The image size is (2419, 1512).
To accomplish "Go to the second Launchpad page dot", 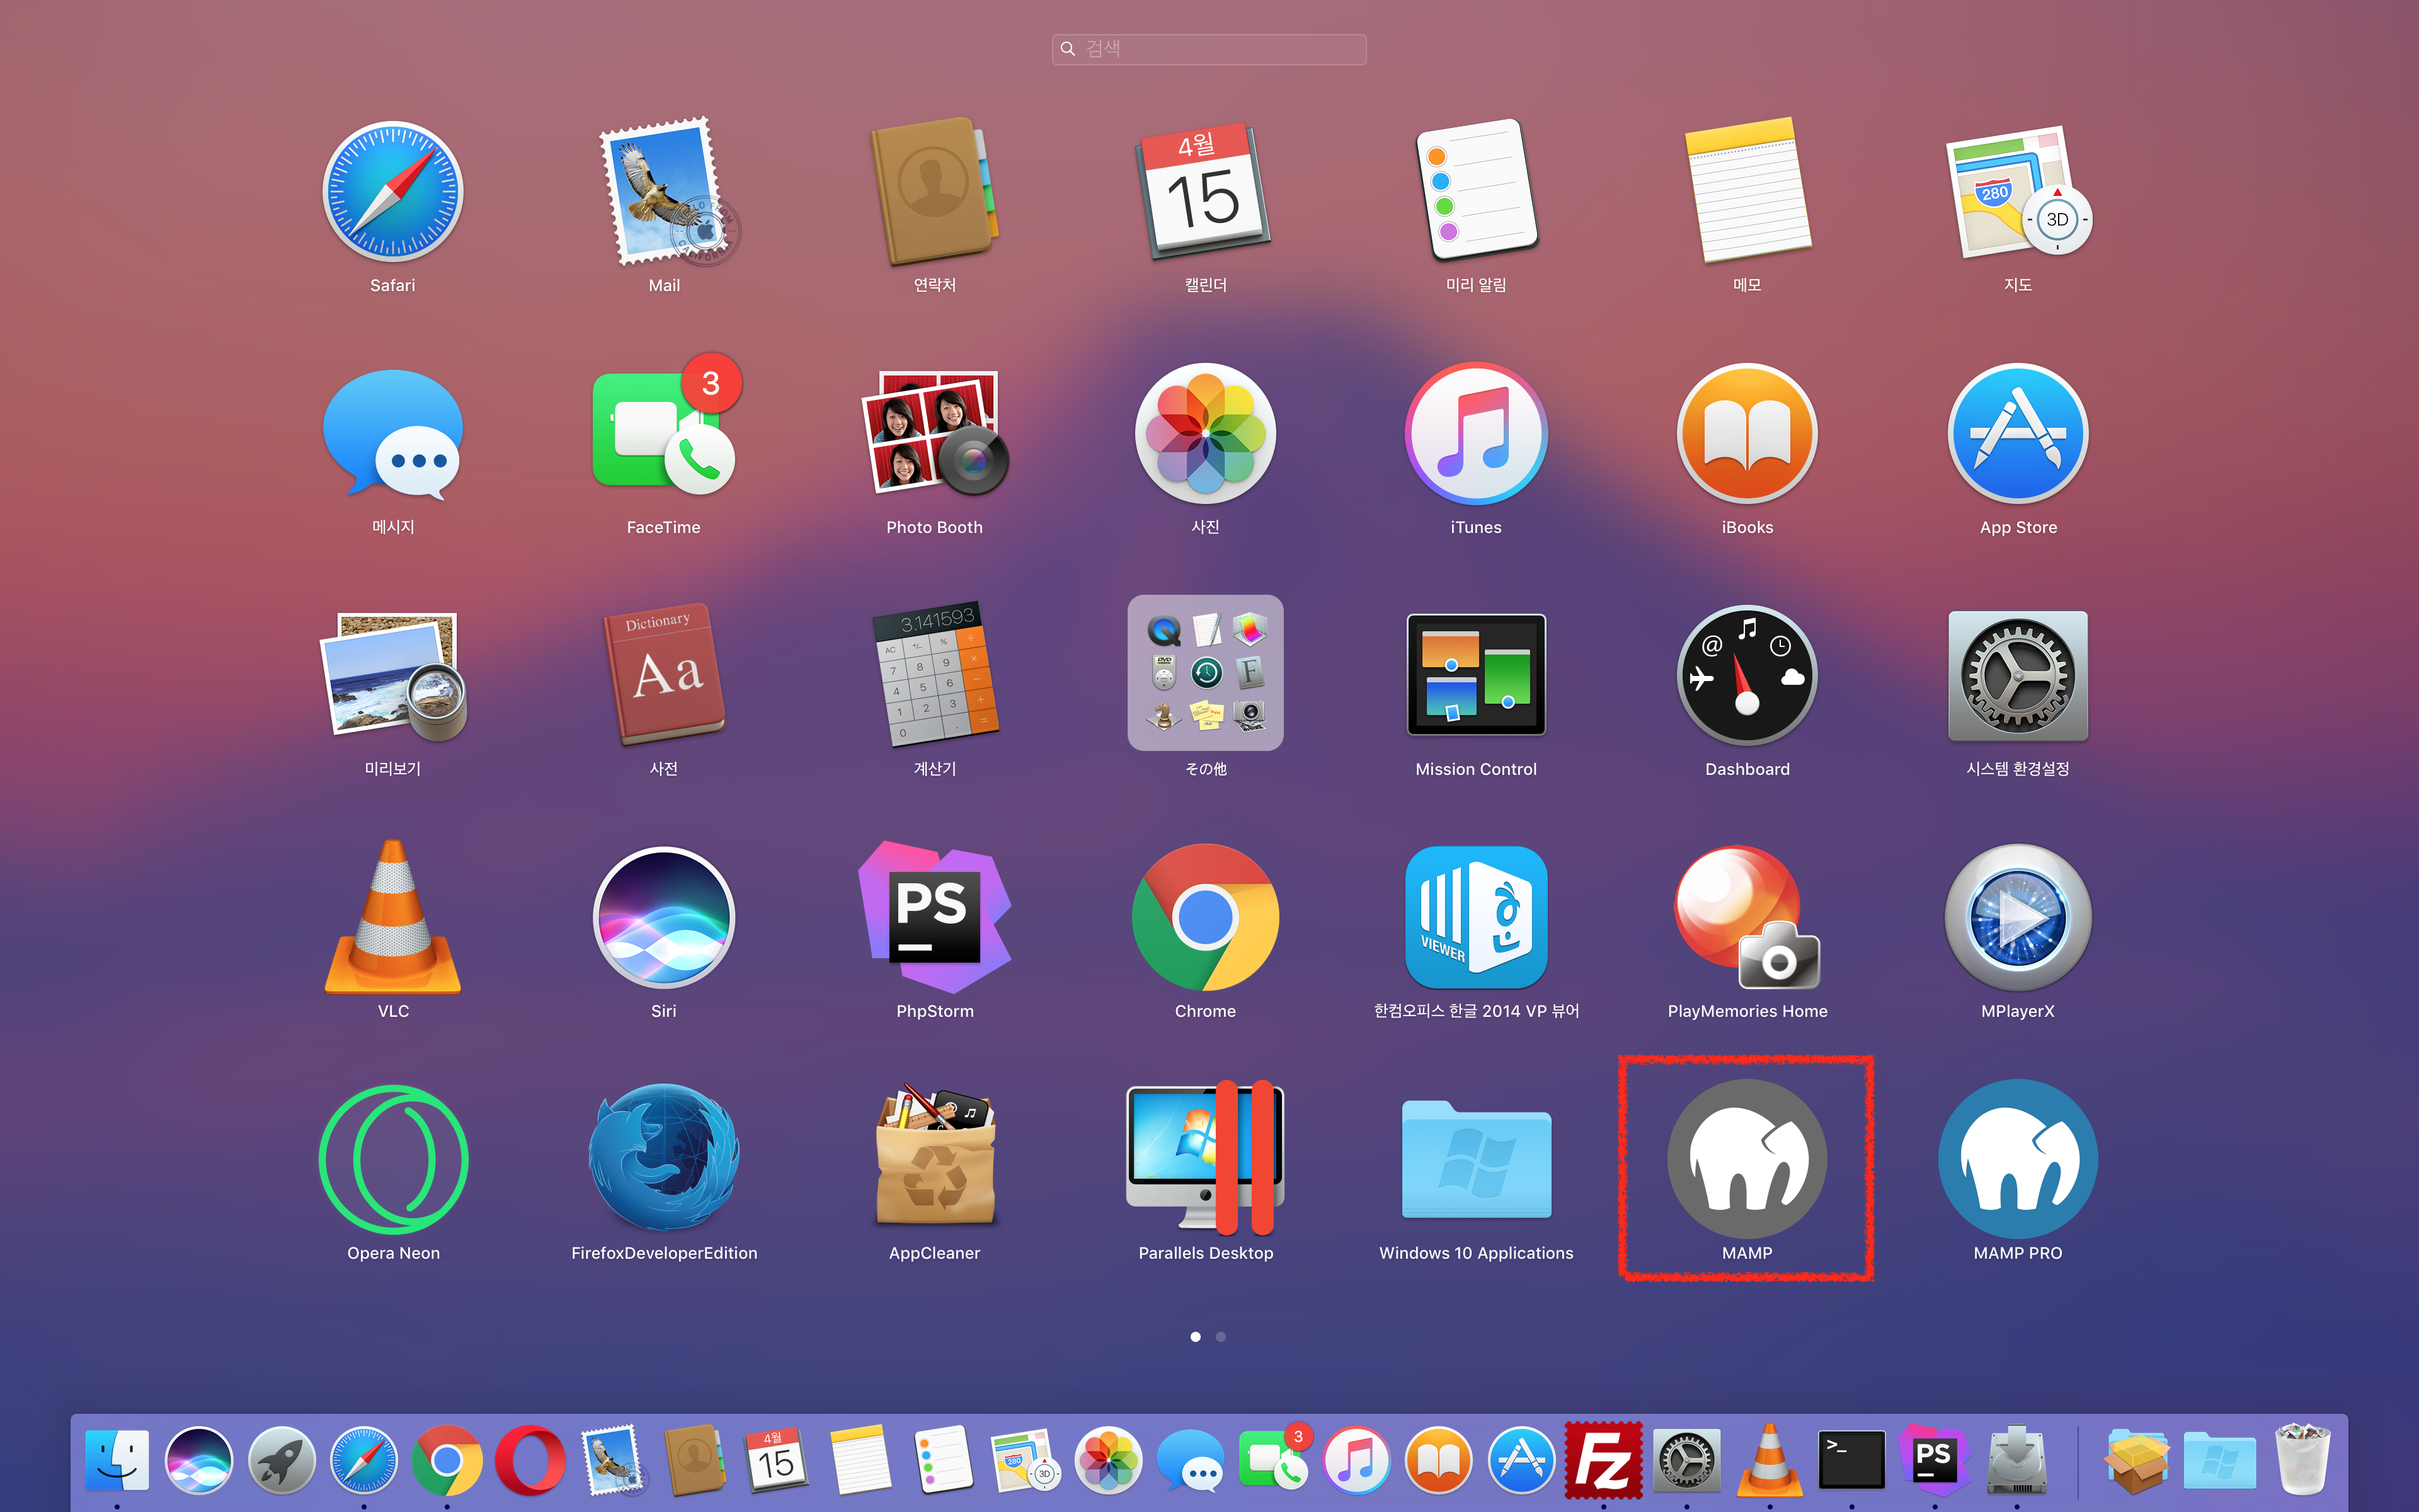I will pyautogui.click(x=1220, y=1337).
